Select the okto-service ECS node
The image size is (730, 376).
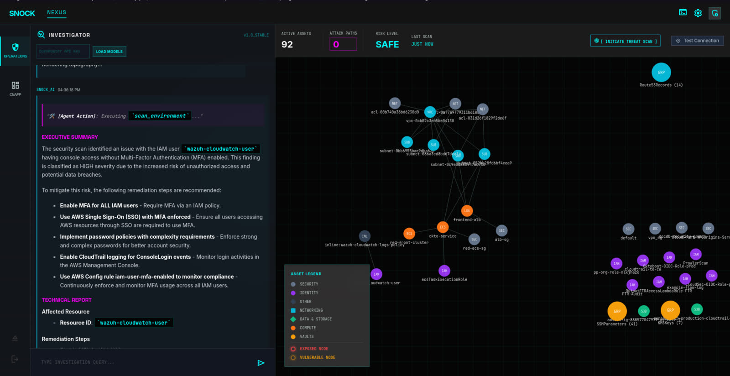click(x=443, y=227)
